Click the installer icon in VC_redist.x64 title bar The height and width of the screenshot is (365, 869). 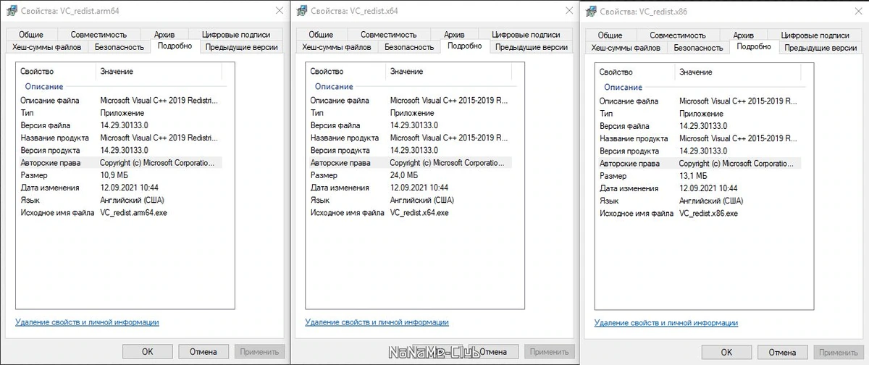pos(300,11)
